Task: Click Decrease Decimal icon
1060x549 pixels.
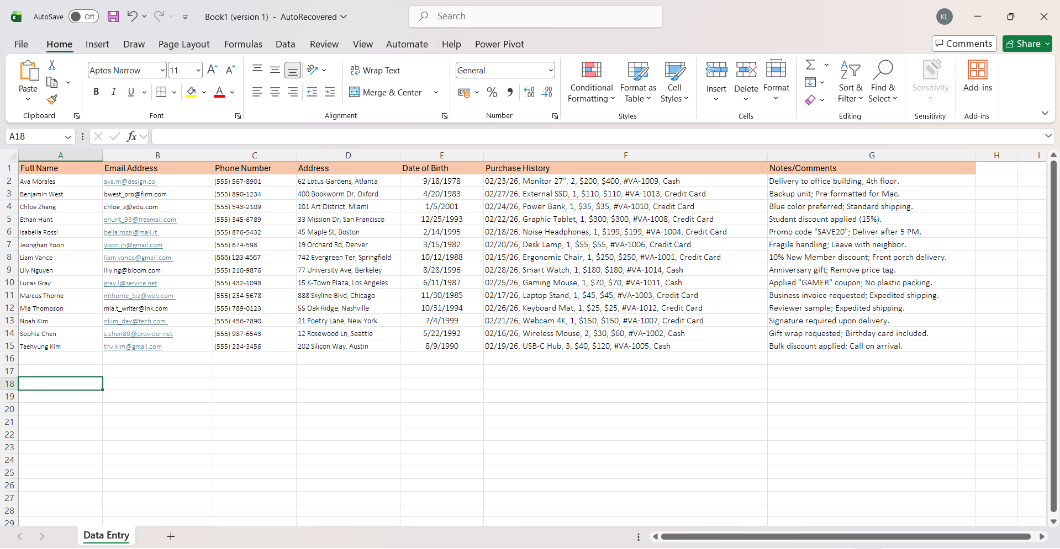Action: coord(547,92)
